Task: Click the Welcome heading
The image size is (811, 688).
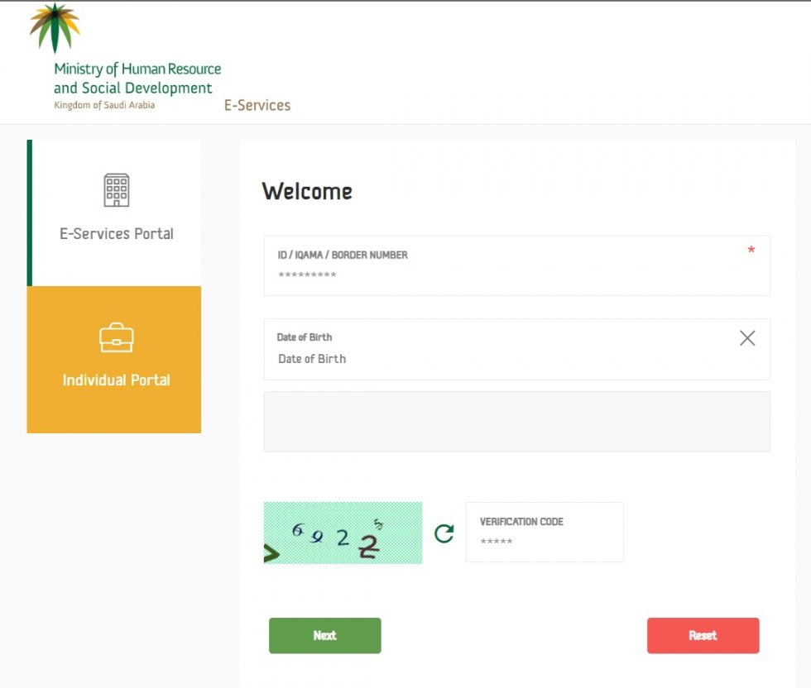Action: (x=307, y=192)
